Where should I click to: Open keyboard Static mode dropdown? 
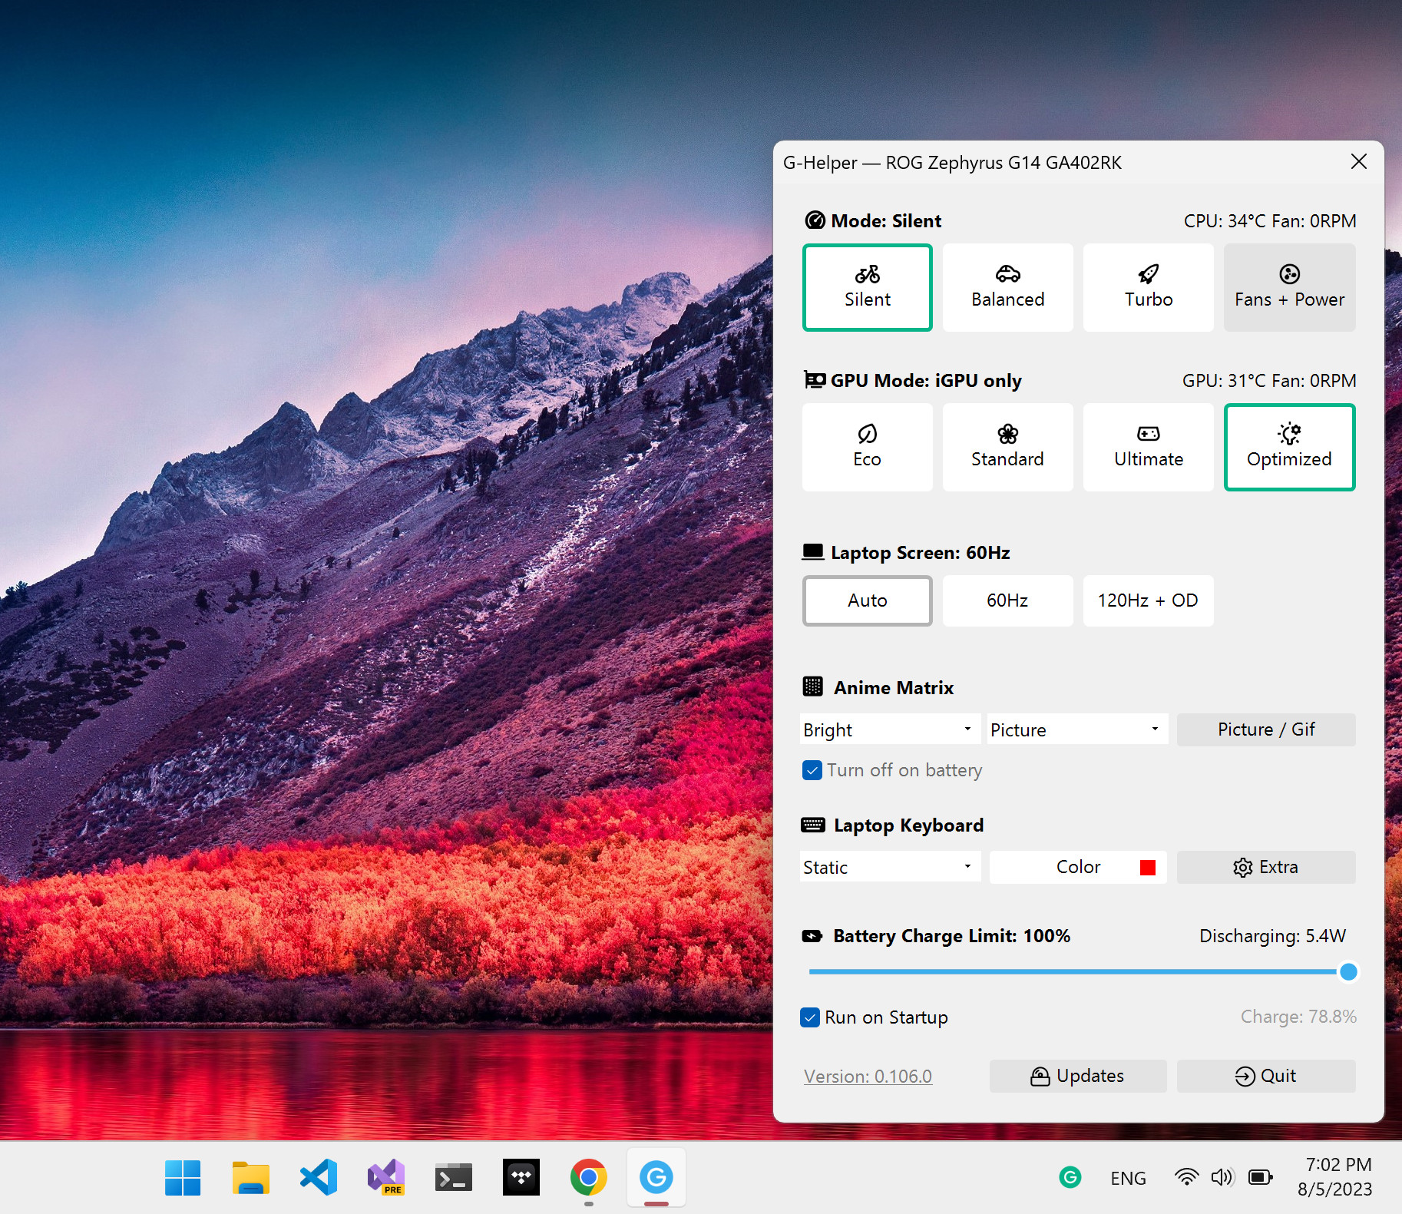[890, 867]
